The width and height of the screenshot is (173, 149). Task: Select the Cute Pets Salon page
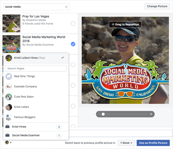tap(36, 97)
